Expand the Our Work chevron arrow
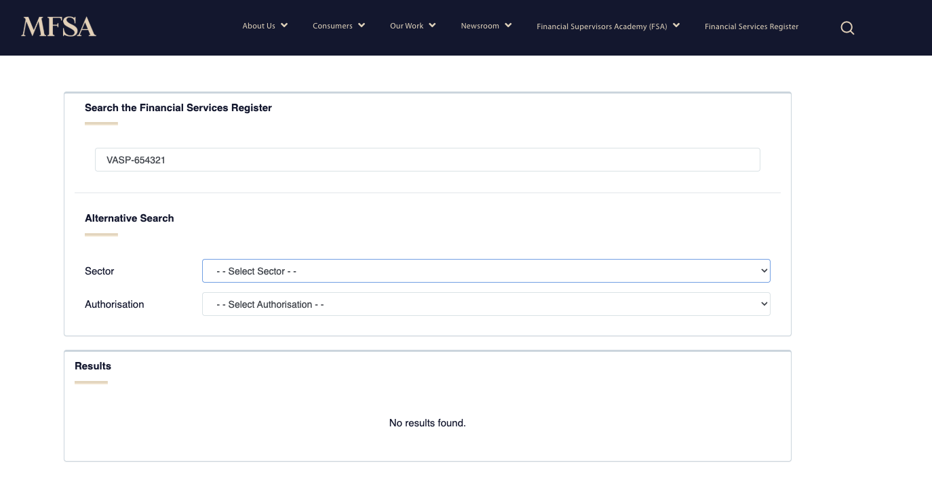The width and height of the screenshot is (932, 484). (432, 26)
